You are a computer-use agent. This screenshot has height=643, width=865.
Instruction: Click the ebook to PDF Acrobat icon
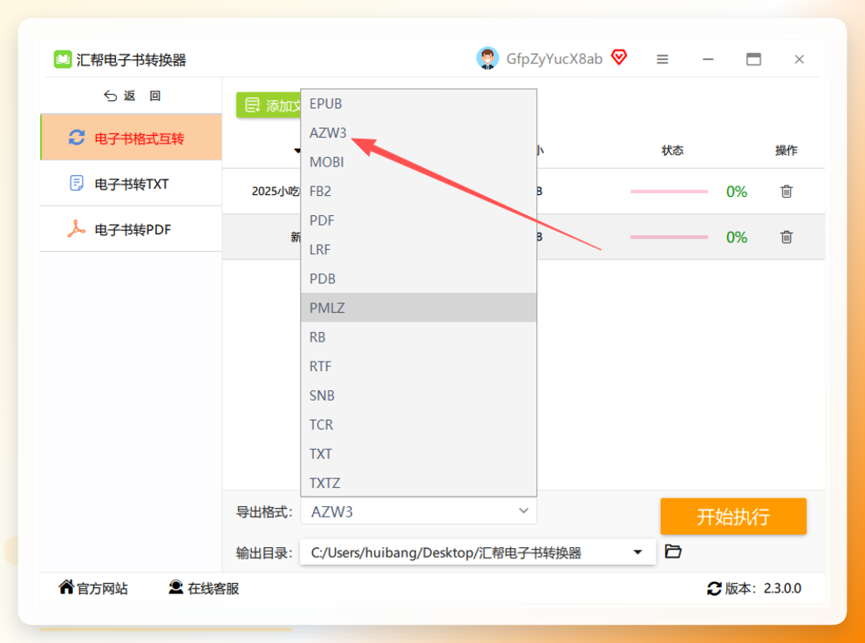click(76, 228)
